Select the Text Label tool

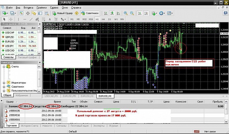click(x=56, y=19)
